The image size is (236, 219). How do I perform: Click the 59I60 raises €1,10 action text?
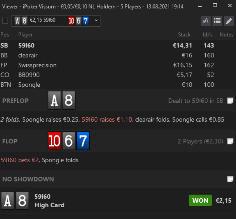107,119
